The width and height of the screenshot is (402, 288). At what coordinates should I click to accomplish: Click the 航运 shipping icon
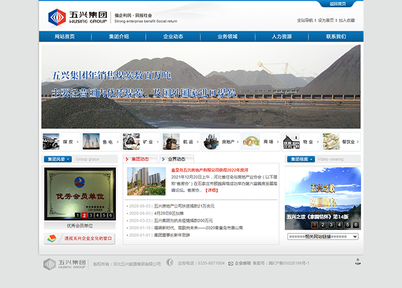(171, 141)
